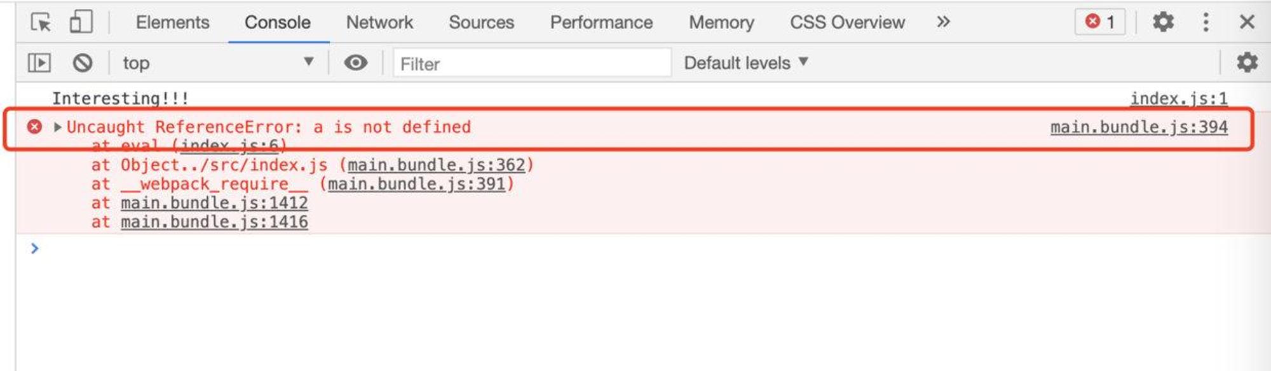This screenshot has width=1271, height=371.
Task: Expand the Uncaught ReferenceError disclosure triangle
Action: (x=58, y=127)
